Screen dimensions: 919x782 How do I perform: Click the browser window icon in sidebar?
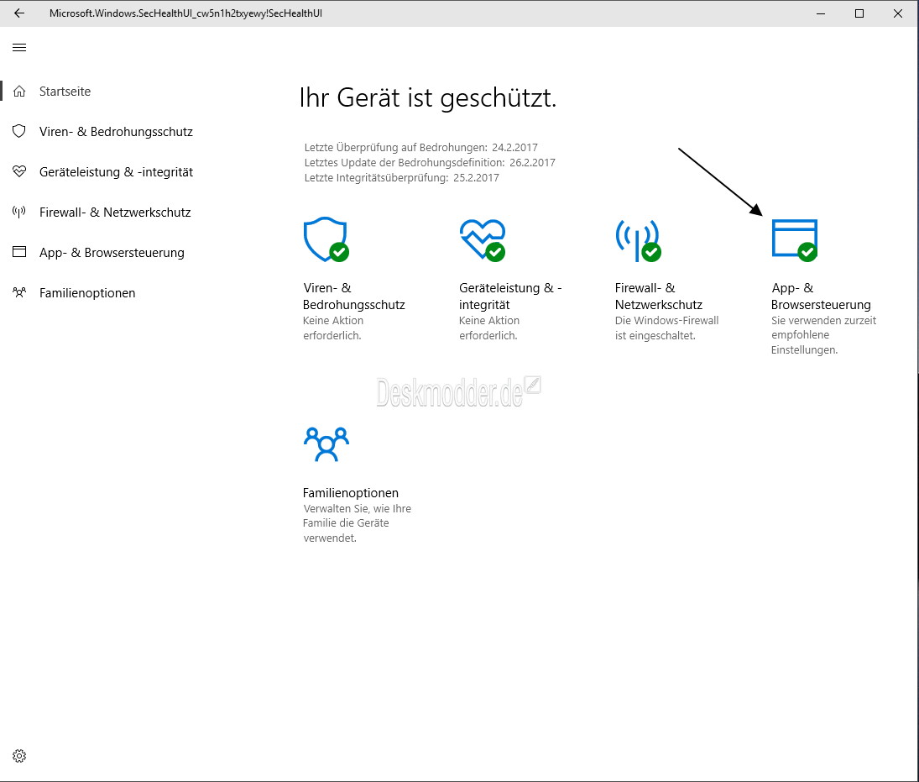pos(19,252)
